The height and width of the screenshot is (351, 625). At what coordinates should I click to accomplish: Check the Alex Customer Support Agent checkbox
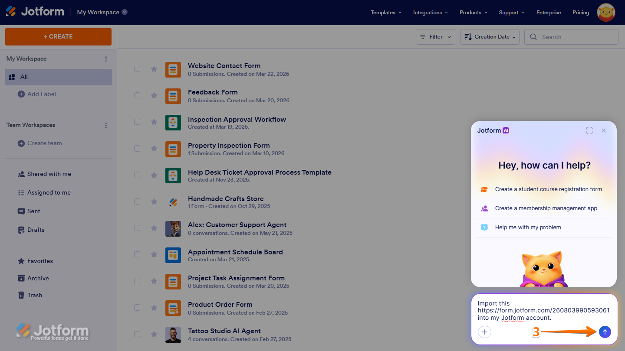tap(137, 228)
